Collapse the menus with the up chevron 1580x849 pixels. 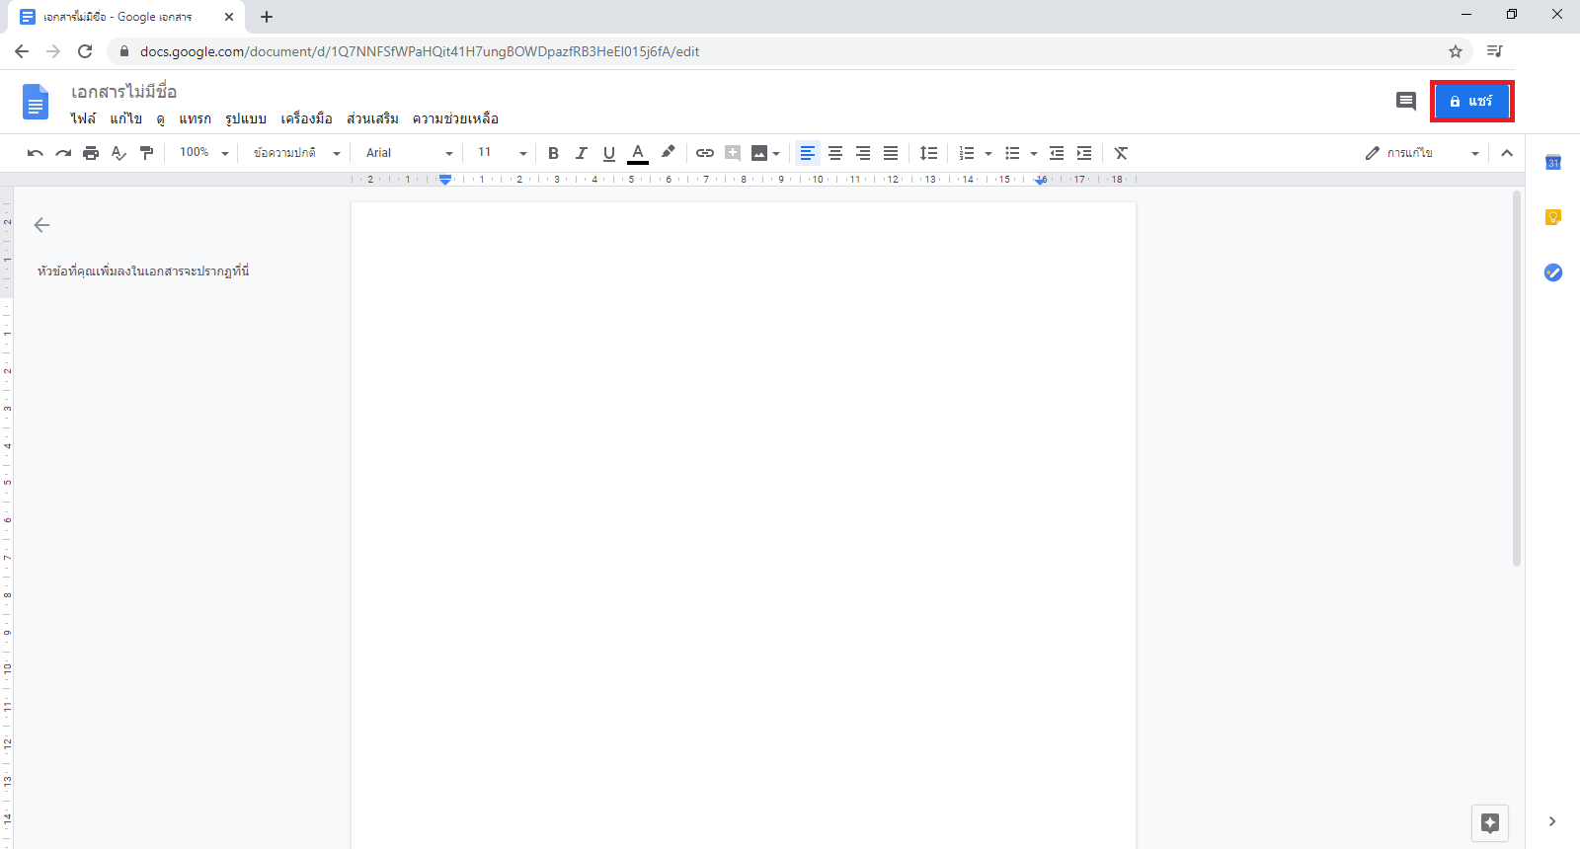(x=1507, y=153)
